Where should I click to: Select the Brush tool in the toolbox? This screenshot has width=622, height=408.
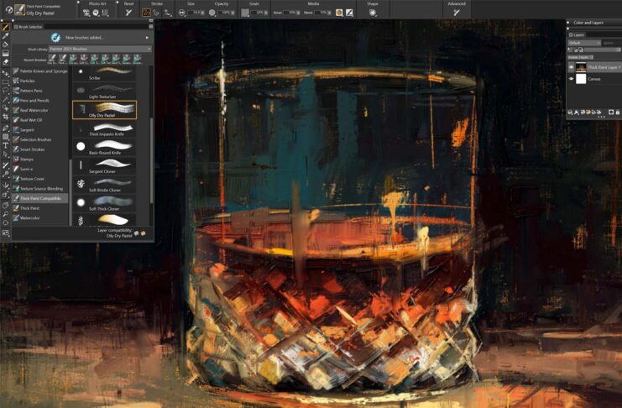click(5, 27)
